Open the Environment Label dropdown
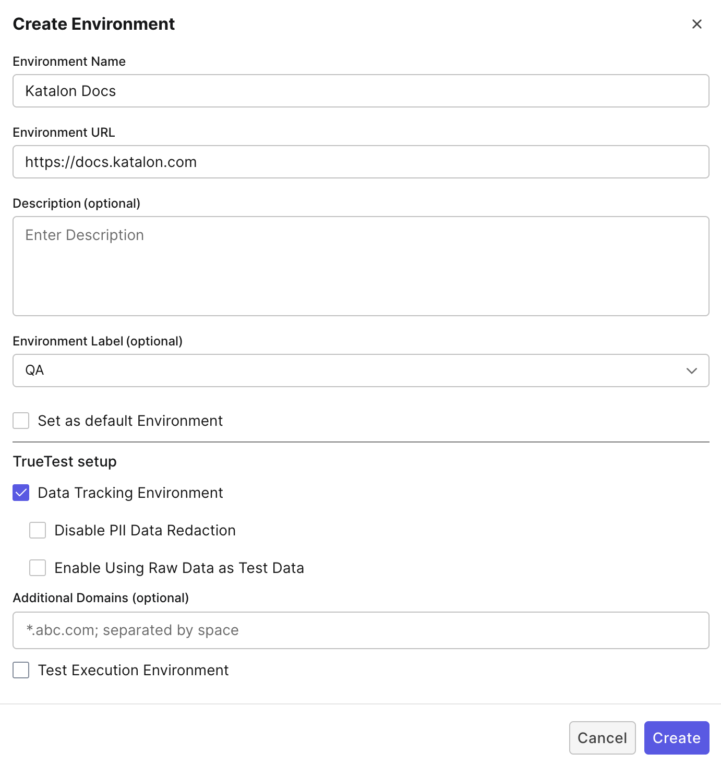The width and height of the screenshot is (721, 765). coord(360,370)
